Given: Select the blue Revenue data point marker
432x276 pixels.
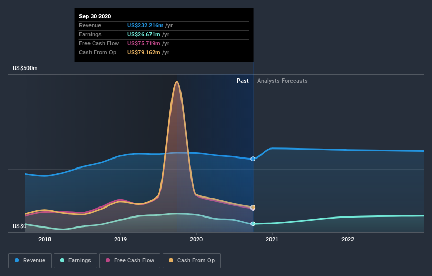Looking at the screenshot, I should tap(253, 159).
